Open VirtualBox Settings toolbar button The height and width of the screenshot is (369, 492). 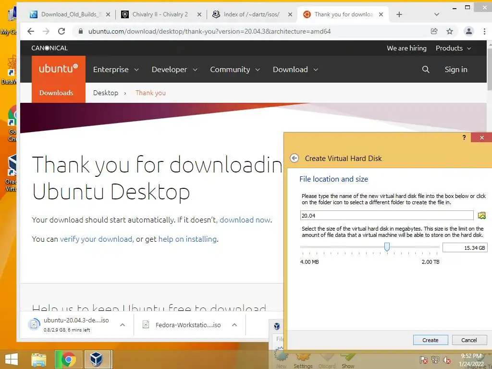[303, 361]
